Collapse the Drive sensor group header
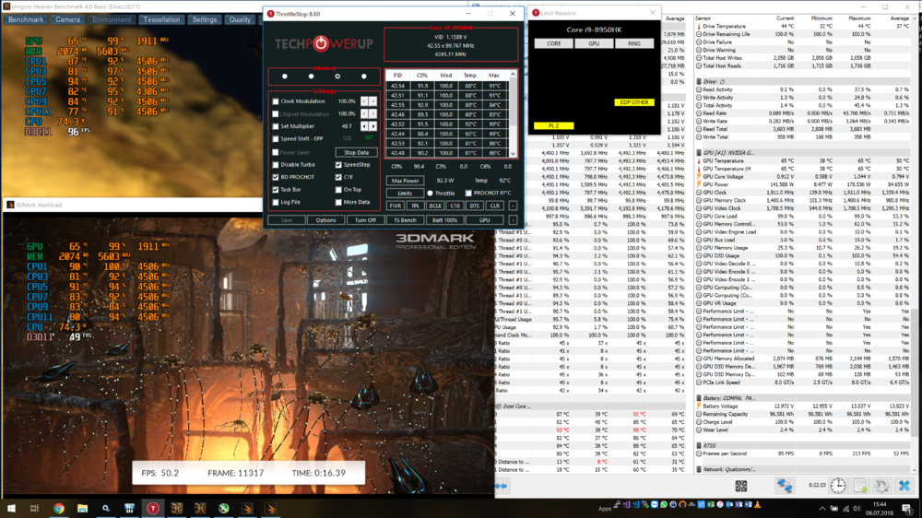 [x=699, y=82]
